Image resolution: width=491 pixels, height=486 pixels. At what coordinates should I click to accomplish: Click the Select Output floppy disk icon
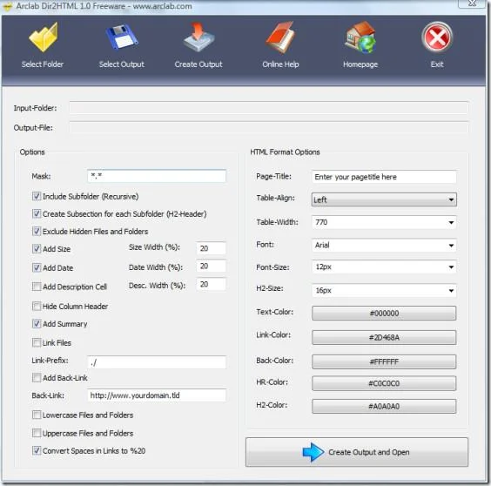[122, 37]
